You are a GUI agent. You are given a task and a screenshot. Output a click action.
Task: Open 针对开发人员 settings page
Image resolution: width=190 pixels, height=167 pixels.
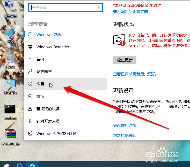coord(65,121)
